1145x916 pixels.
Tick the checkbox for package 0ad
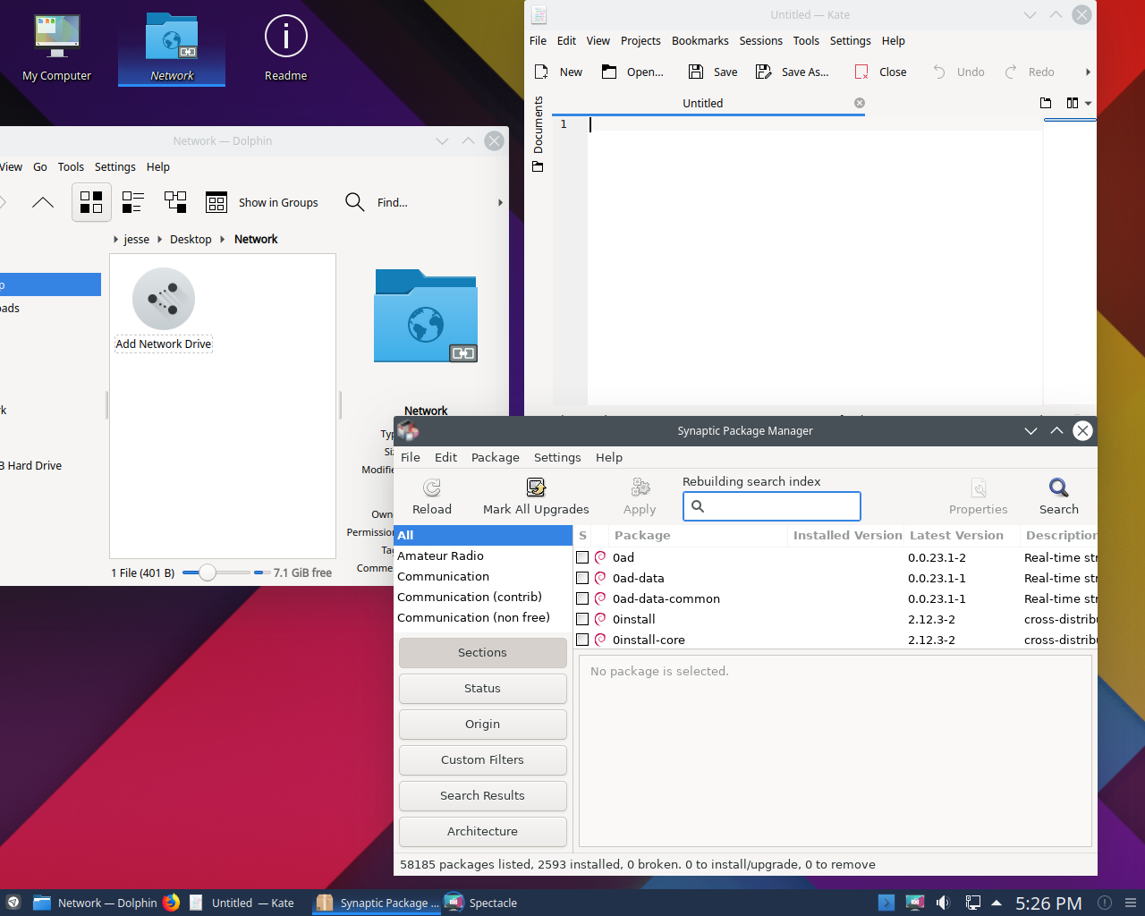(582, 557)
